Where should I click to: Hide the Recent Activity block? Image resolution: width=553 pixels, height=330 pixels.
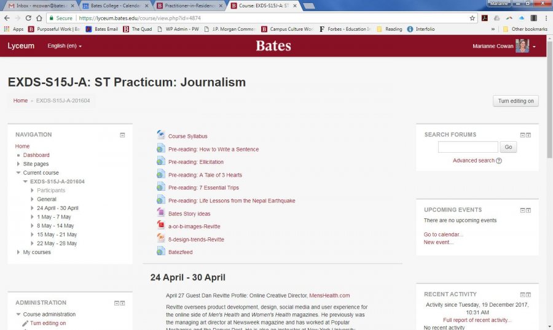point(523,295)
